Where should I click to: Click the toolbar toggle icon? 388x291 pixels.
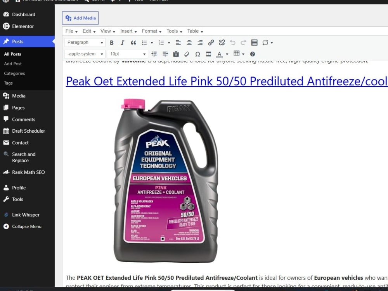[255, 43]
